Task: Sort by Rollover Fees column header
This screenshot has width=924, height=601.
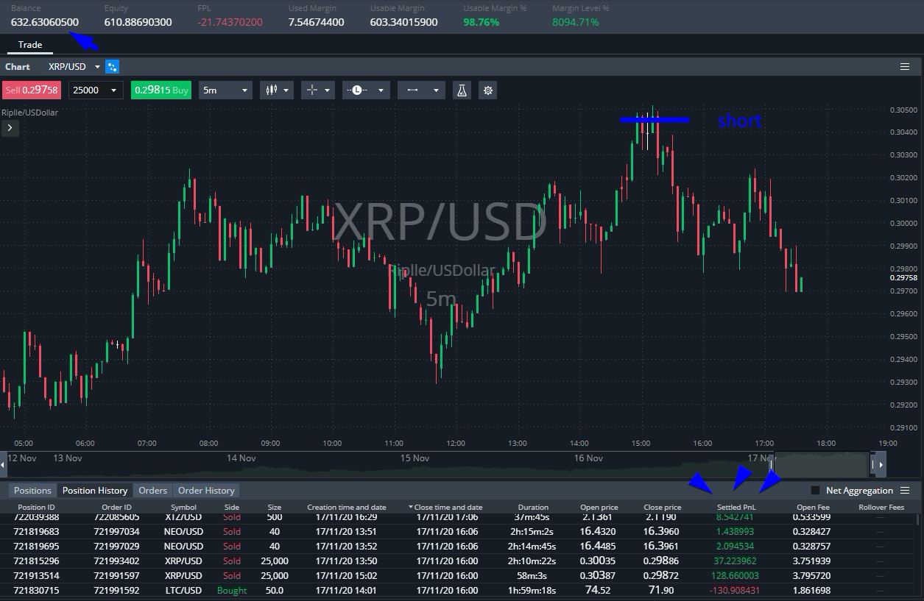Action: 881,507
